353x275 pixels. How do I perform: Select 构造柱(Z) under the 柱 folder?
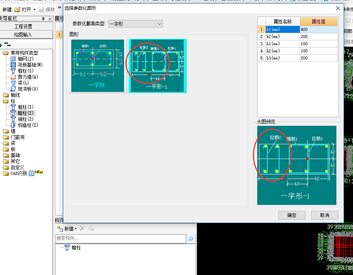tap(28, 125)
